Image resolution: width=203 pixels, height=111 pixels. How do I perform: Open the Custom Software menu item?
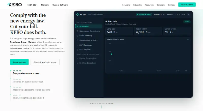click(x=60, y=5)
